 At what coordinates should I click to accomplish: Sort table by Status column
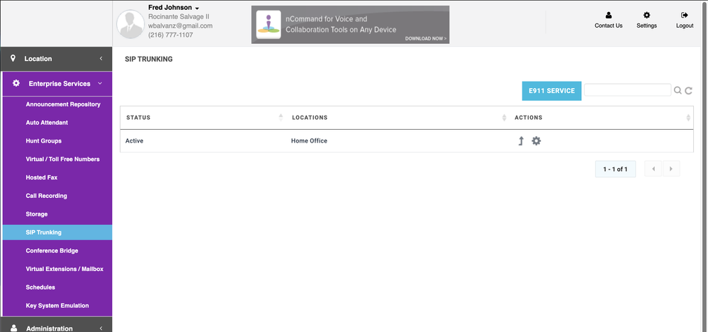281,118
